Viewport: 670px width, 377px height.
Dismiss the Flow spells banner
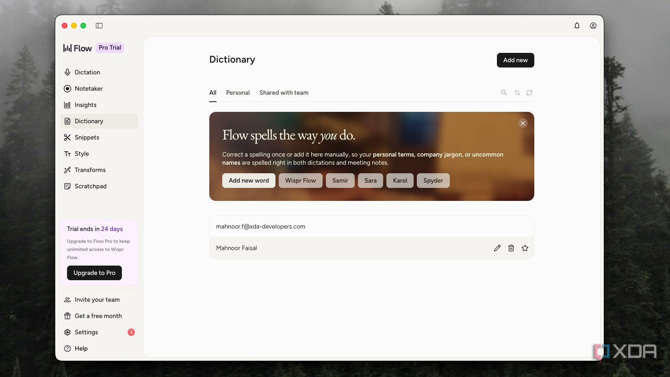point(523,123)
